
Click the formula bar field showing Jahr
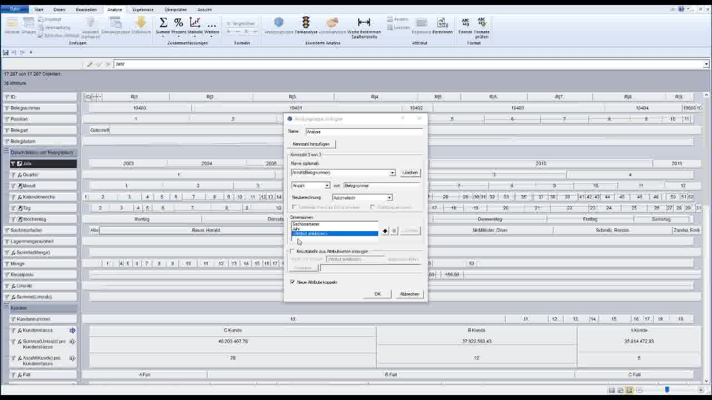point(409,64)
